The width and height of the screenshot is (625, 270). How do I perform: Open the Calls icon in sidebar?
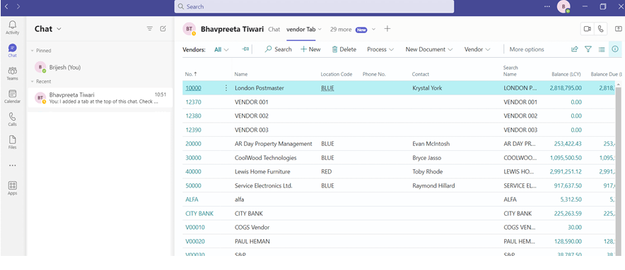(12, 119)
